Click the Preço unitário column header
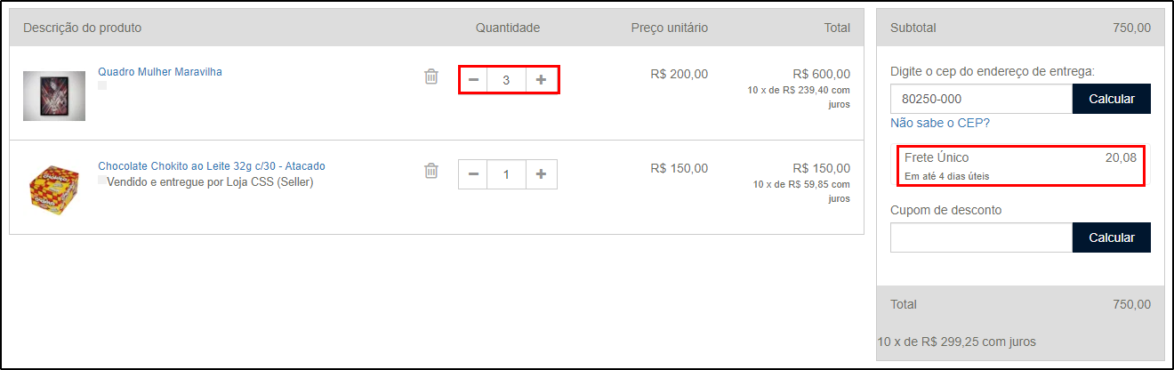Image resolution: width=1174 pixels, height=370 pixels. [670, 28]
